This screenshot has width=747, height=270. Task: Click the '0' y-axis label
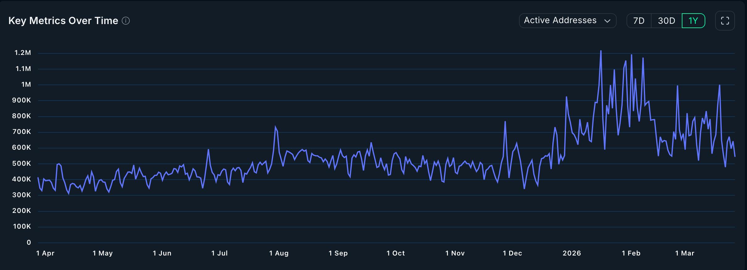(x=29, y=243)
